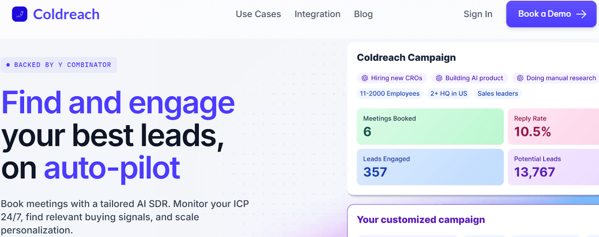Click the OpenAI icon beside 'Doing manual research'
Image resolution: width=599 pixels, height=237 pixels.
coord(520,78)
